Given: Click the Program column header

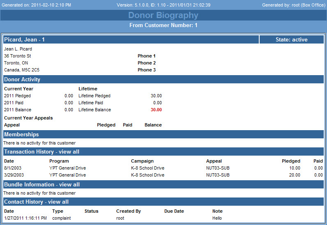Looking at the screenshot, I should click(x=59, y=161).
